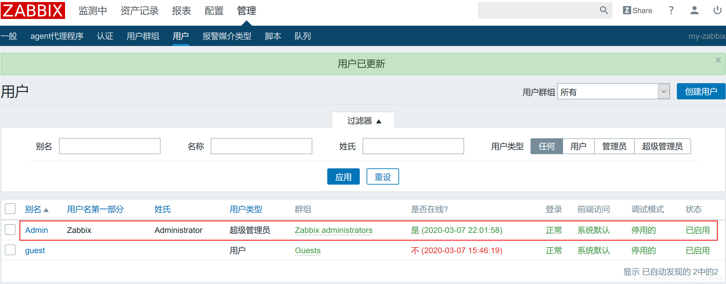Go to agent代理程序 submenu

tap(57, 36)
